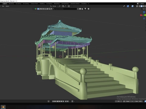
Task: Toggle auto keying record button
Action: [x=49, y=101]
